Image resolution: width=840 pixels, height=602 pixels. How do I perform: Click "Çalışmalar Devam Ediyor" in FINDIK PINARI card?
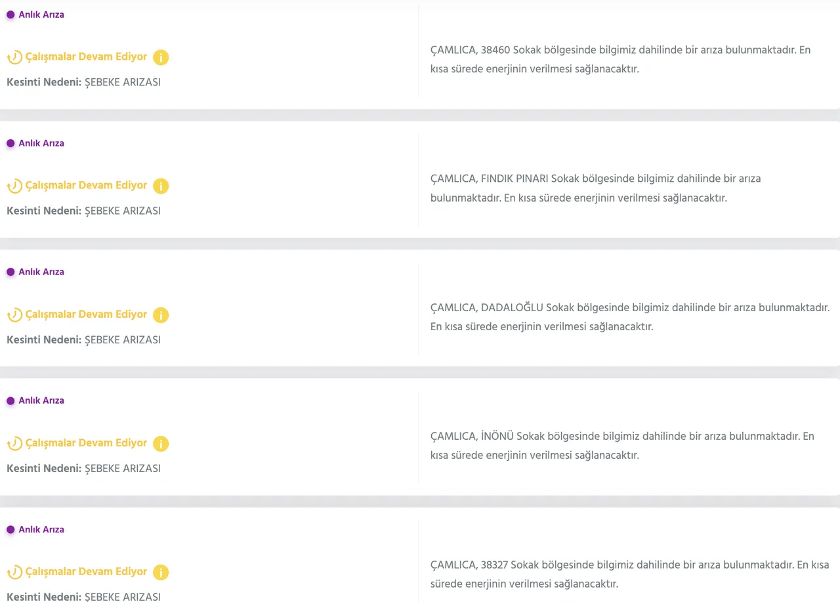coord(86,185)
